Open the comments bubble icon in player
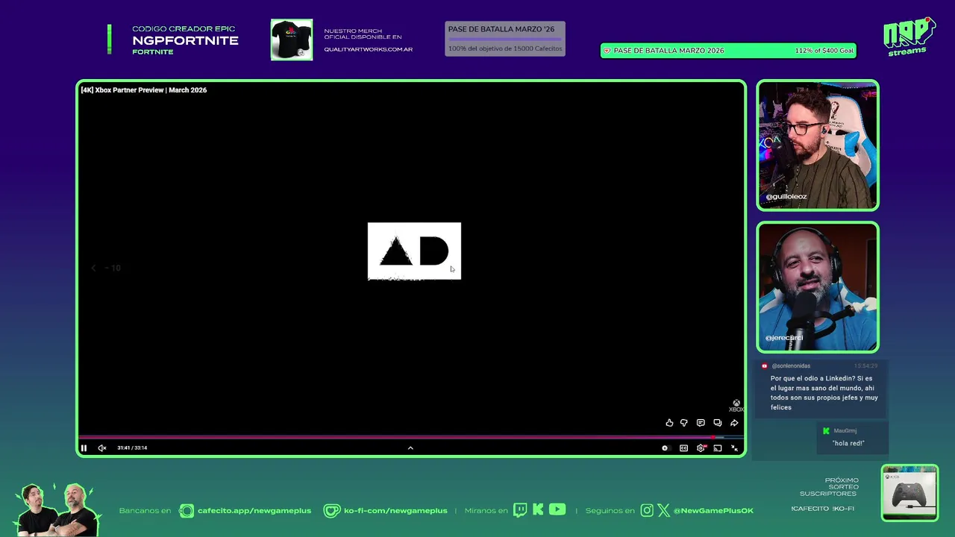 click(718, 423)
